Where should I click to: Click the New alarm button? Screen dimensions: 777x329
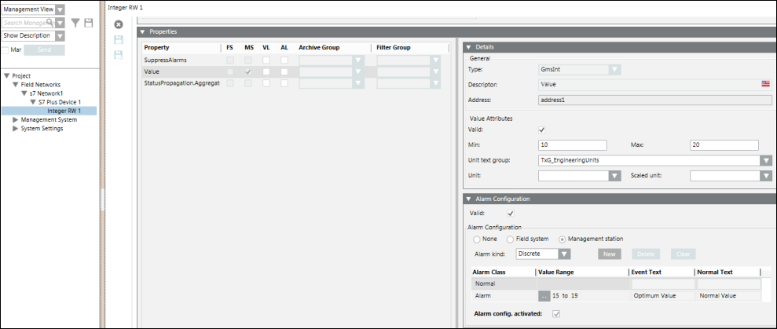pos(610,254)
